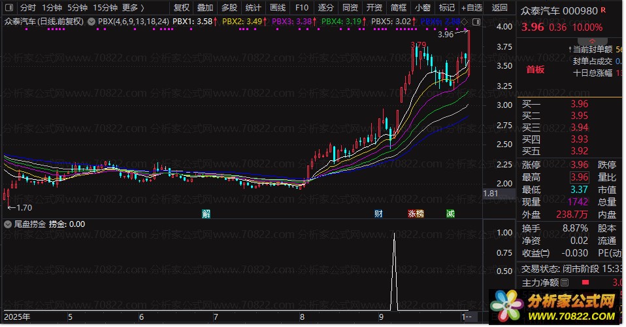This screenshot has height=327, width=626.
Task: Click the 捞金 spike in the indicator pane
Action: pyautogui.click(x=395, y=272)
